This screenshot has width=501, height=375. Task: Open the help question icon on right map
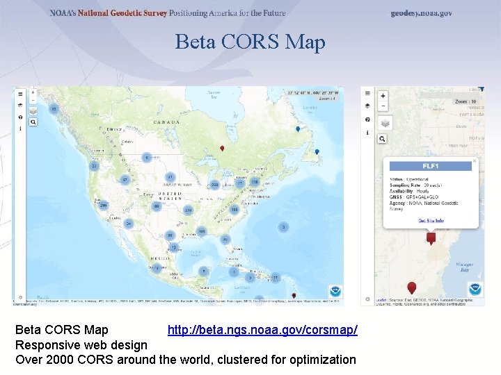pyautogui.click(x=367, y=119)
